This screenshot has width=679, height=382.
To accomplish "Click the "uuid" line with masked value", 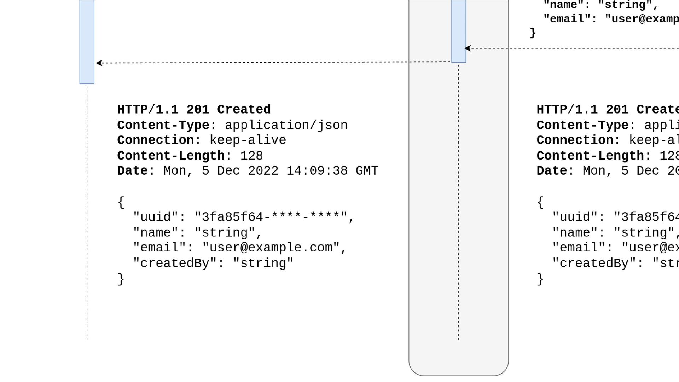I will click(x=244, y=217).
